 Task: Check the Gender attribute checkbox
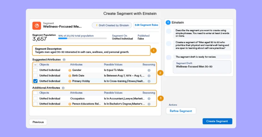point(35,70)
